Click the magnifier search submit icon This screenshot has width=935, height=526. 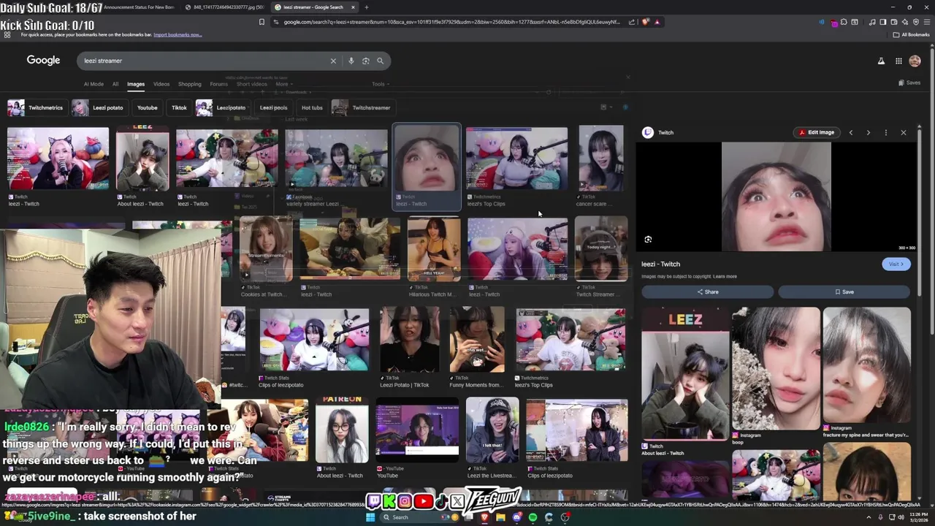(380, 61)
